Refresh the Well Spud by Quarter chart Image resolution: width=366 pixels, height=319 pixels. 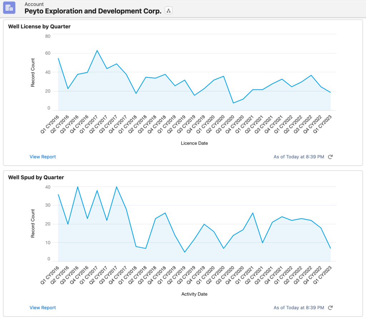click(x=330, y=308)
